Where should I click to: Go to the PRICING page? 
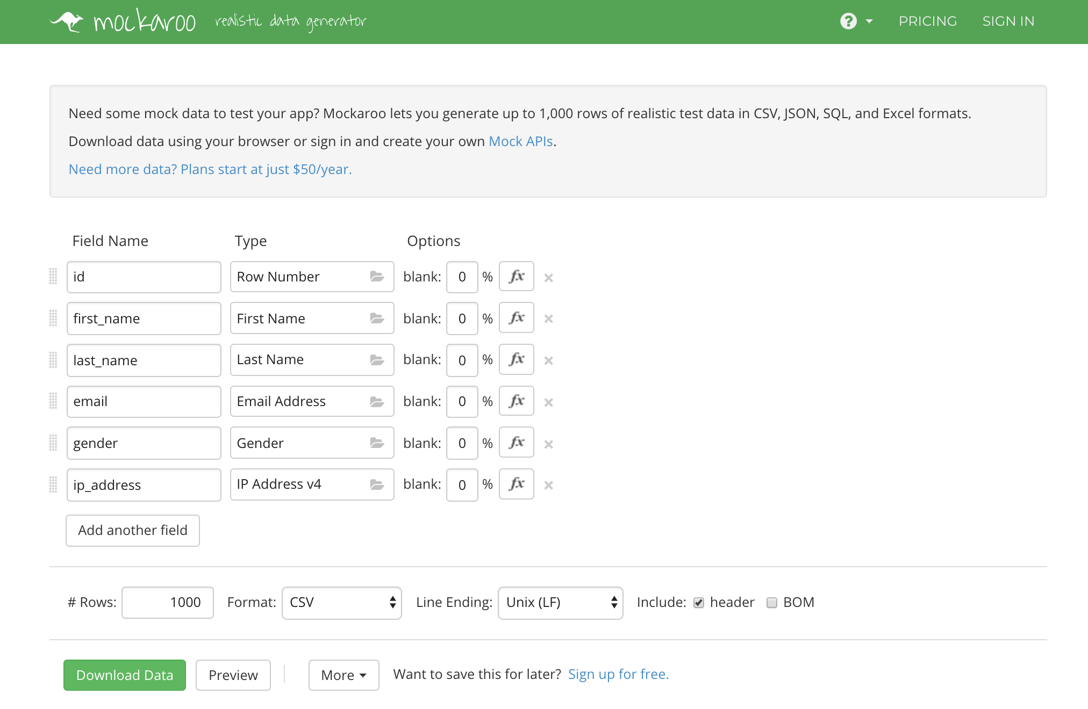coord(927,21)
